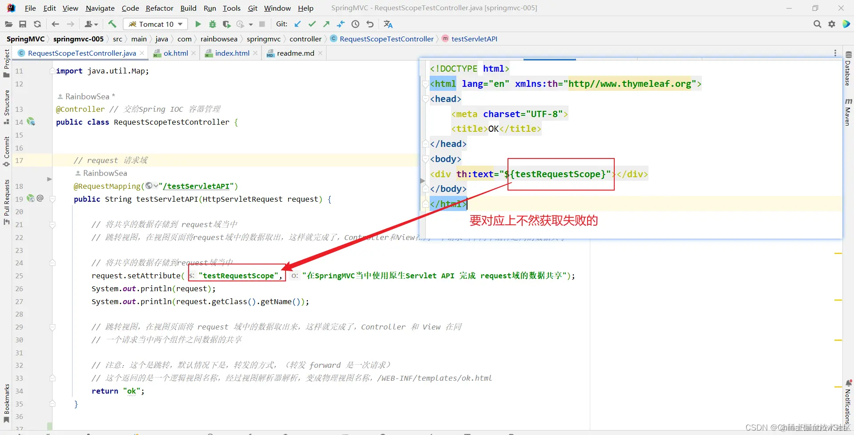The image size is (854, 435).
Task: Reload all files from disk
Action: [37, 24]
